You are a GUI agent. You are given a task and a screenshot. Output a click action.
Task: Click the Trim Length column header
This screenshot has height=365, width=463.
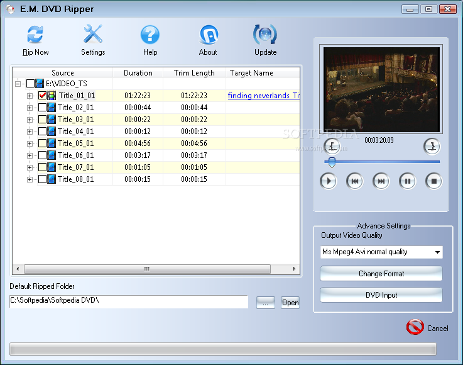(x=194, y=73)
